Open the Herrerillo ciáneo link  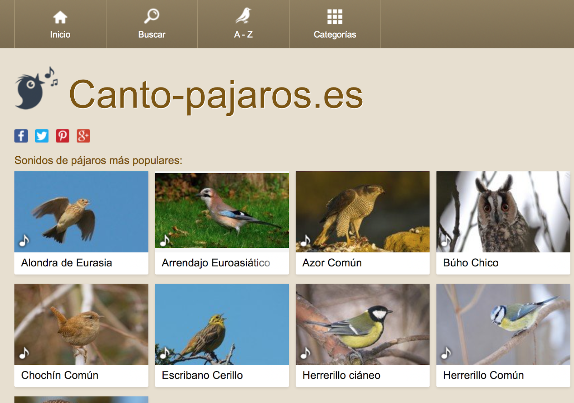(x=342, y=375)
